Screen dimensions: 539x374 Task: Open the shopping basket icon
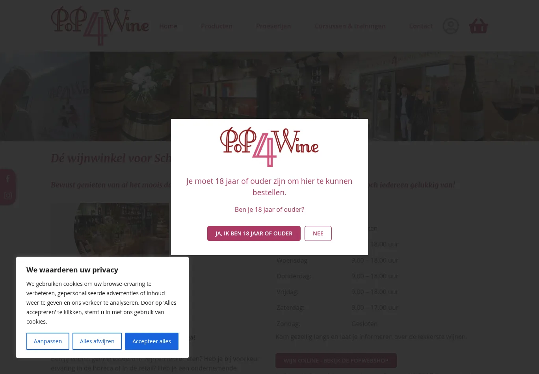tap(478, 26)
